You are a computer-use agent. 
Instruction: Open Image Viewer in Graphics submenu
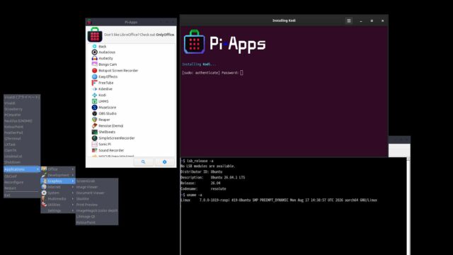tap(97, 187)
